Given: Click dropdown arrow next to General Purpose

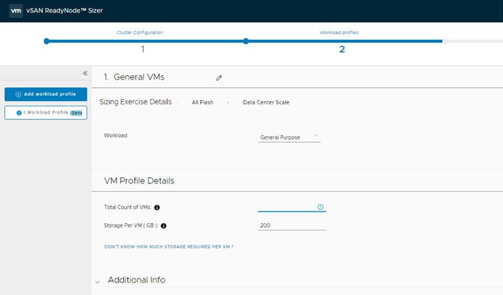Looking at the screenshot, I should point(316,136).
